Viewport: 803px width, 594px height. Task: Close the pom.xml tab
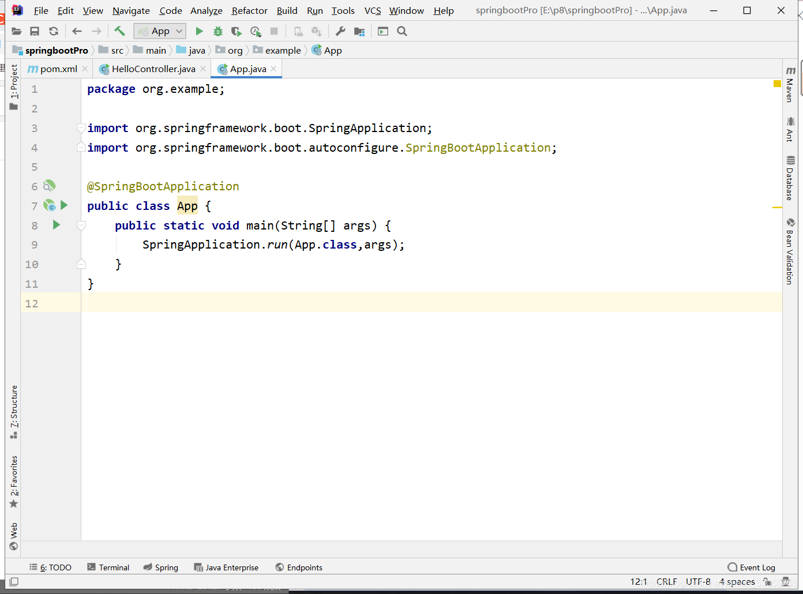pyautogui.click(x=85, y=69)
